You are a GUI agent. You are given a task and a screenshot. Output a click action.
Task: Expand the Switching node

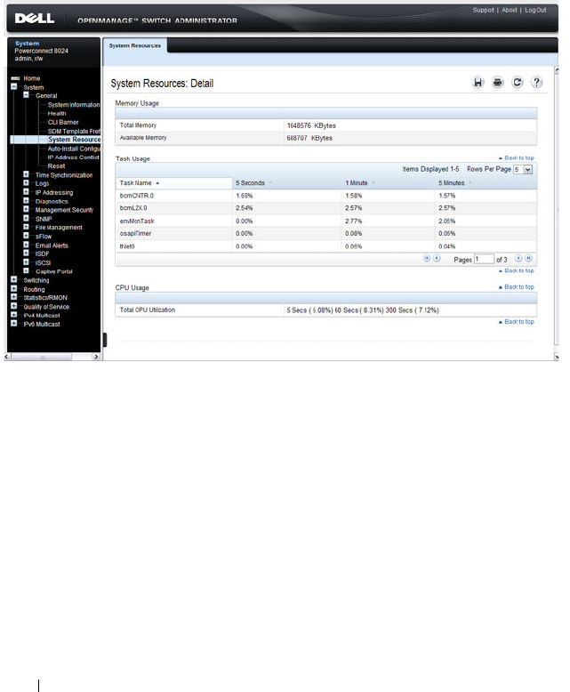[x=13, y=279]
